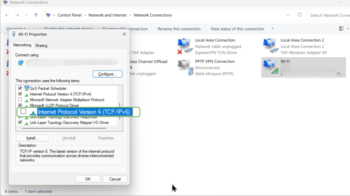
Task: Click the Properties button
Action: coord(106,138)
